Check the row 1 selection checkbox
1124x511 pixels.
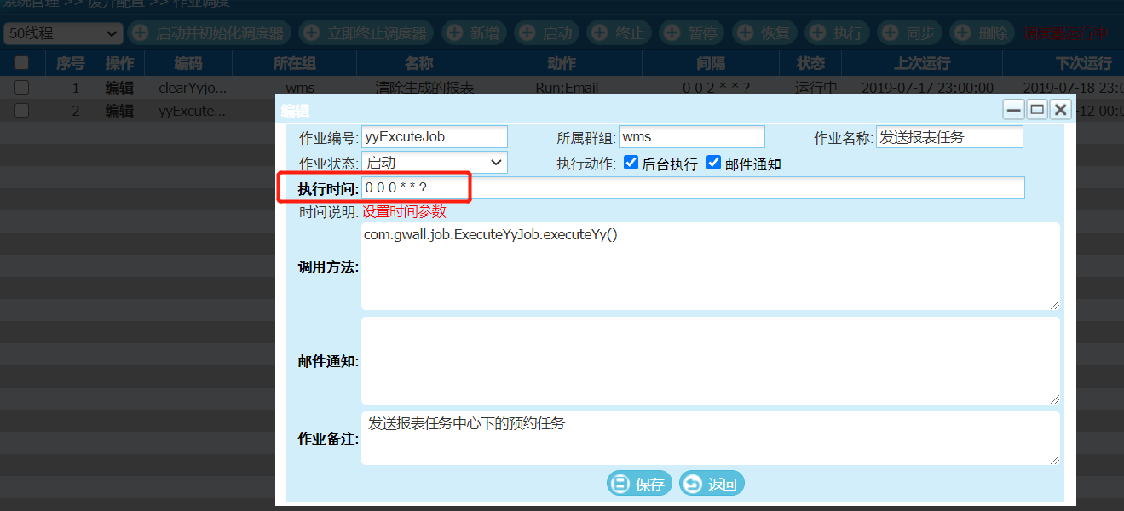coord(22,87)
